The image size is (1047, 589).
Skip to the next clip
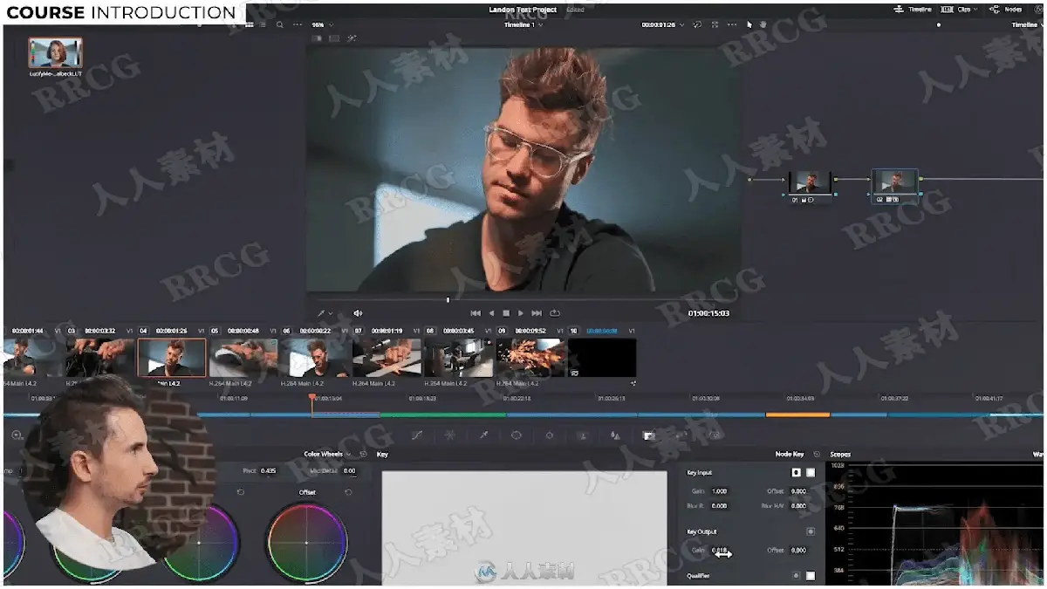point(537,313)
